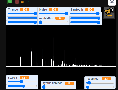
Task: Click the slider directly beneath the Triangle slider
Action: [x=22, y=18]
